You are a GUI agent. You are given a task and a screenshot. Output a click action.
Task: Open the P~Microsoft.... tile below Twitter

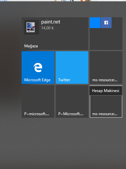72,101
